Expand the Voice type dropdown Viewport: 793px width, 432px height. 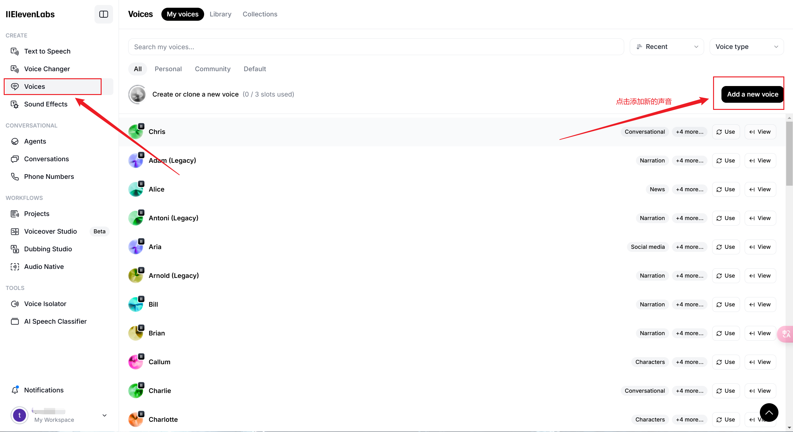(x=747, y=47)
